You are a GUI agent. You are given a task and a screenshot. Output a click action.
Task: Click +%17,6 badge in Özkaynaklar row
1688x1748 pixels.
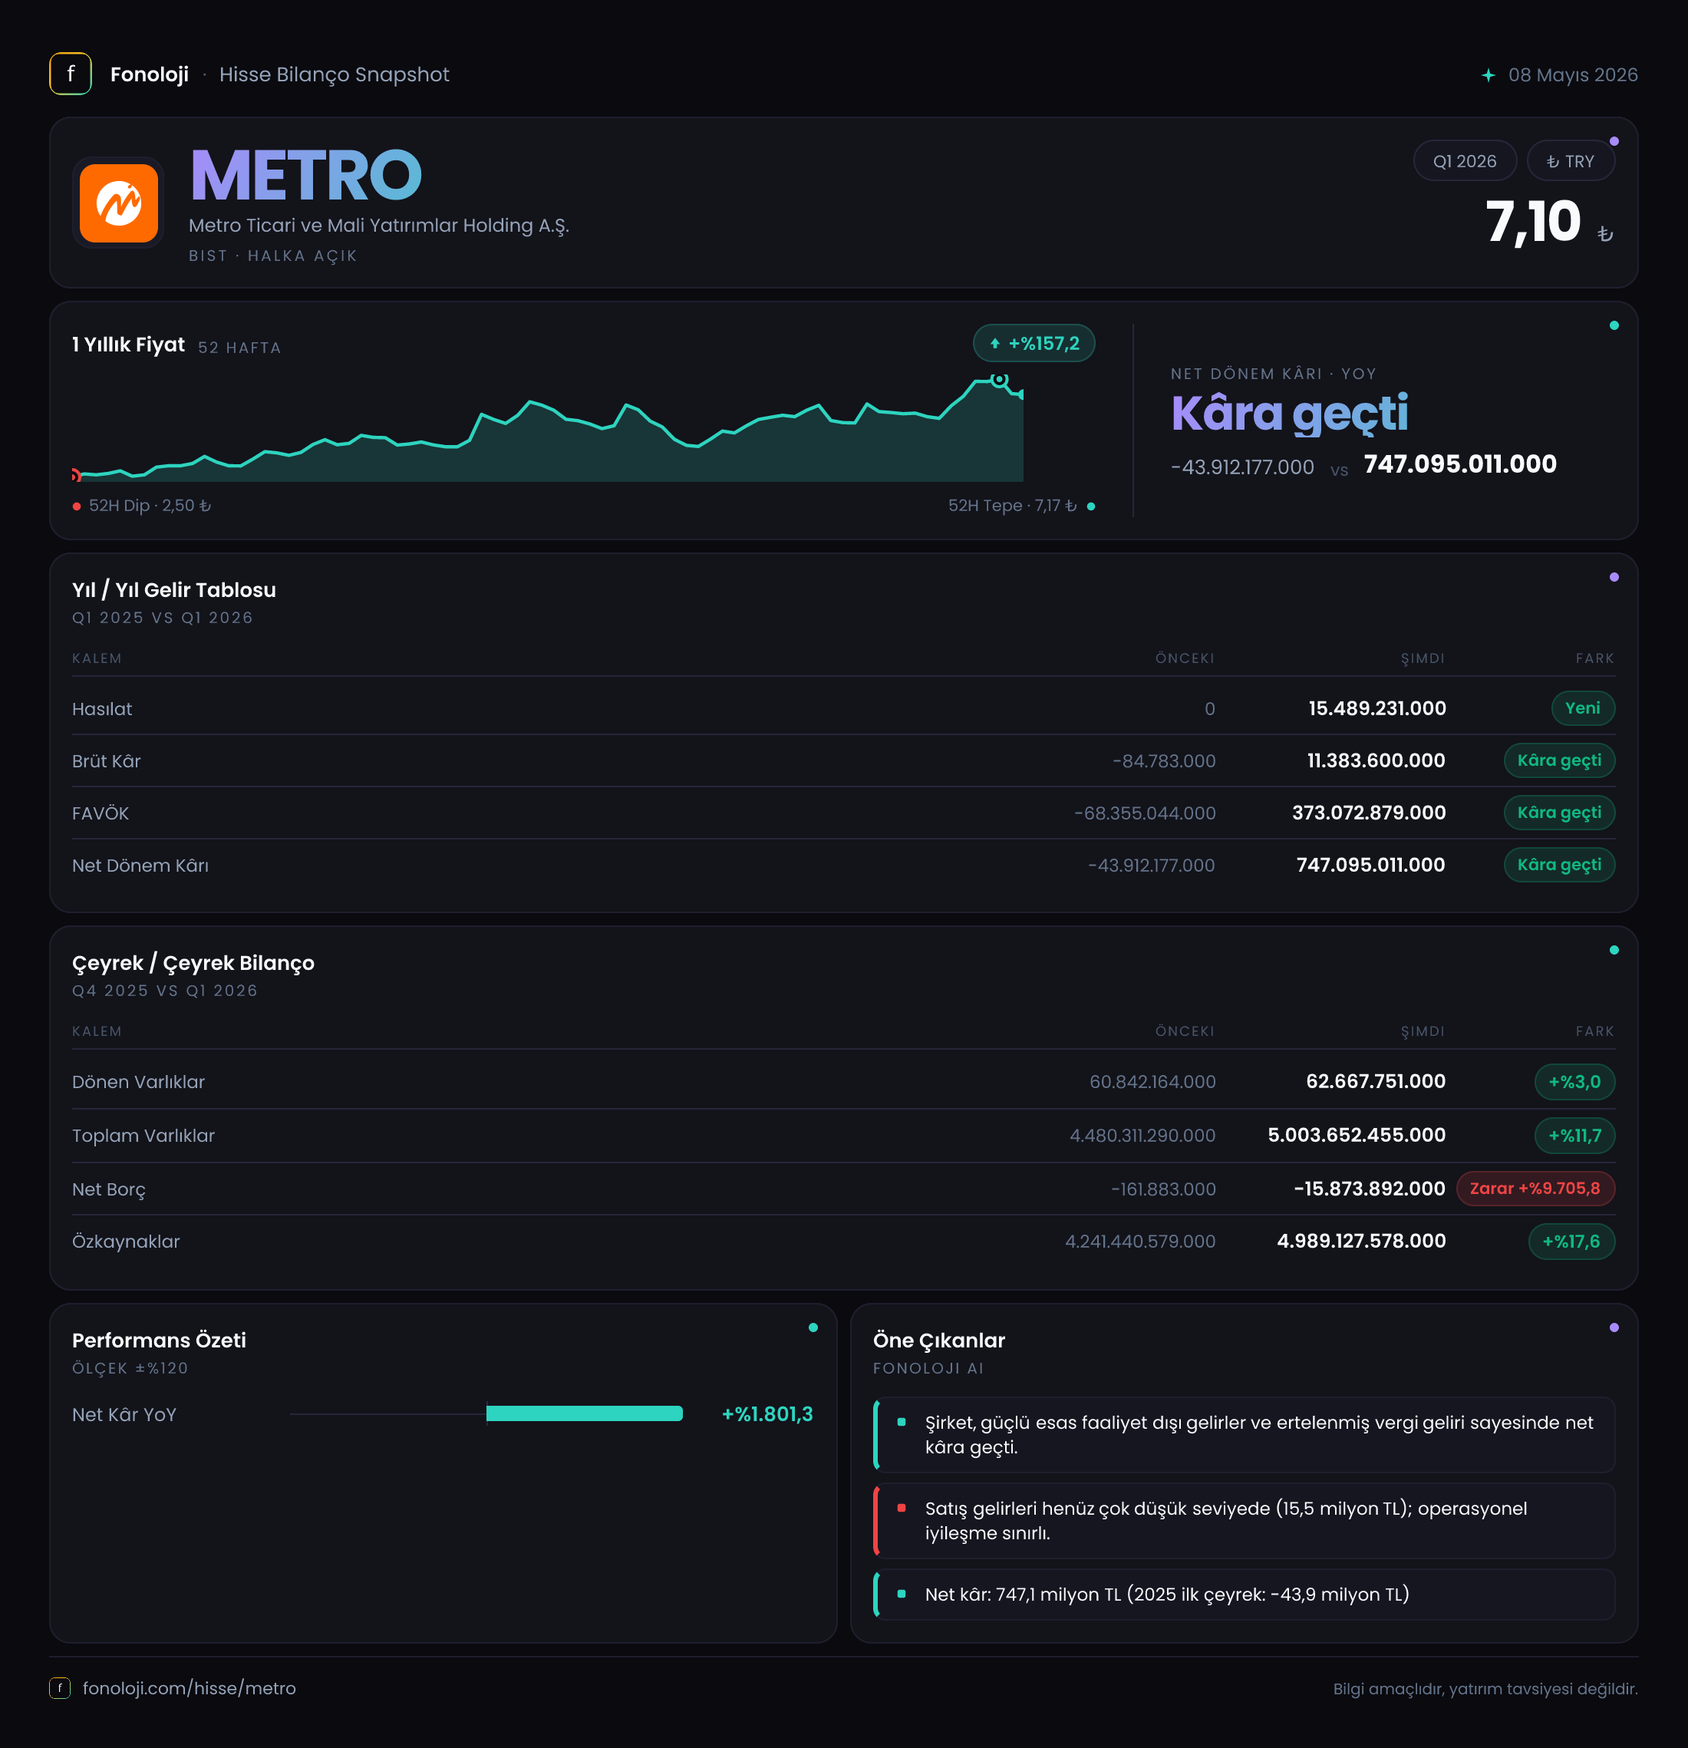1571,1242
